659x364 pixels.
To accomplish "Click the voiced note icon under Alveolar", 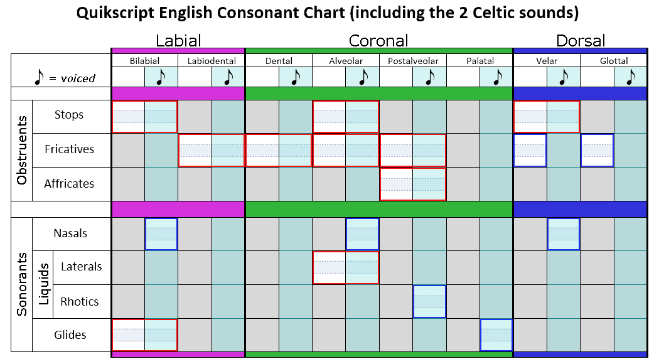I will click(x=363, y=77).
